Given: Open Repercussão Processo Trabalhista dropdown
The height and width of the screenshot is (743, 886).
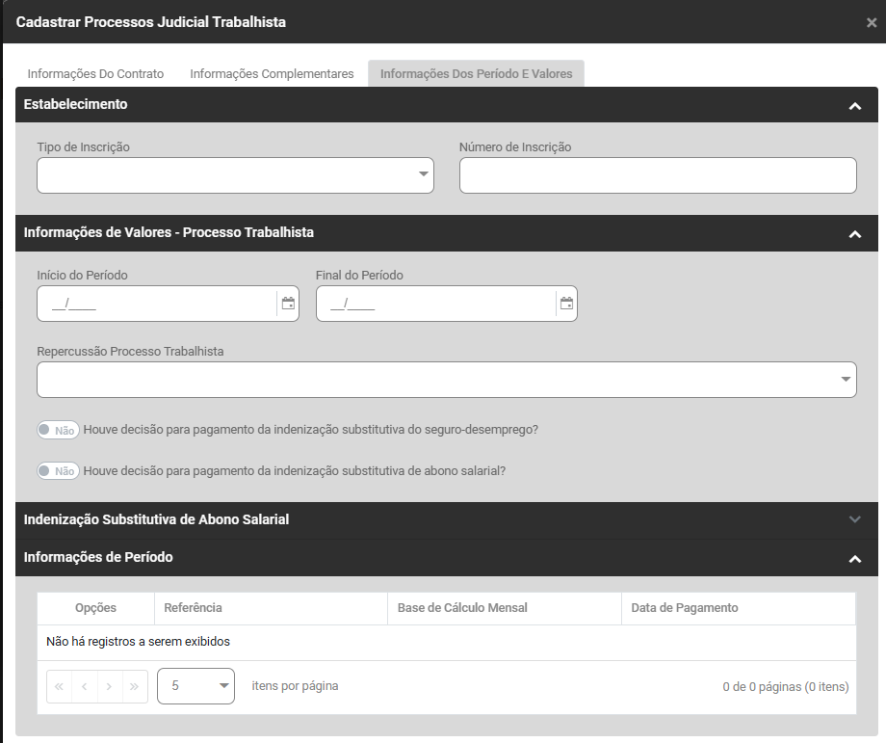Looking at the screenshot, I should pyautogui.click(x=446, y=380).
